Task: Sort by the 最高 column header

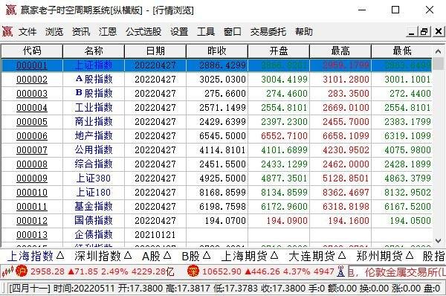Action: point(340,51)
